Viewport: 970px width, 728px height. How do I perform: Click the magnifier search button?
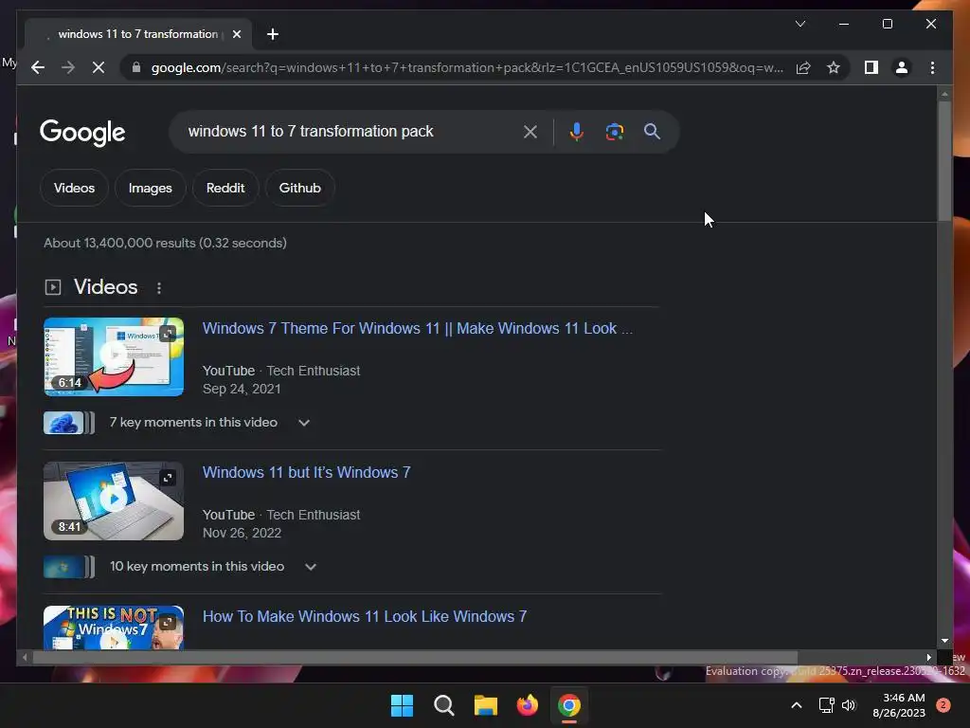(652, 131)
